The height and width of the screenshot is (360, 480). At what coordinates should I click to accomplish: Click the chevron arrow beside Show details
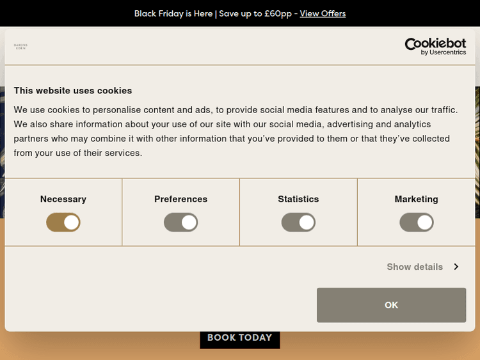[x=456, y=267]
